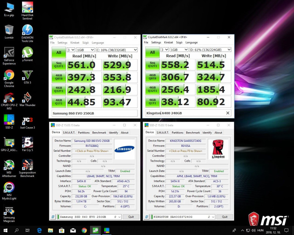Open Task View on the taskbar

[x=27, y=230]
